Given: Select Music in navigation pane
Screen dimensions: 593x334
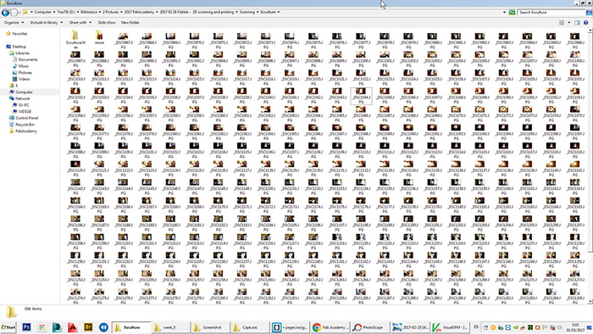Looking at the screenshot, I should coord(24,66).
